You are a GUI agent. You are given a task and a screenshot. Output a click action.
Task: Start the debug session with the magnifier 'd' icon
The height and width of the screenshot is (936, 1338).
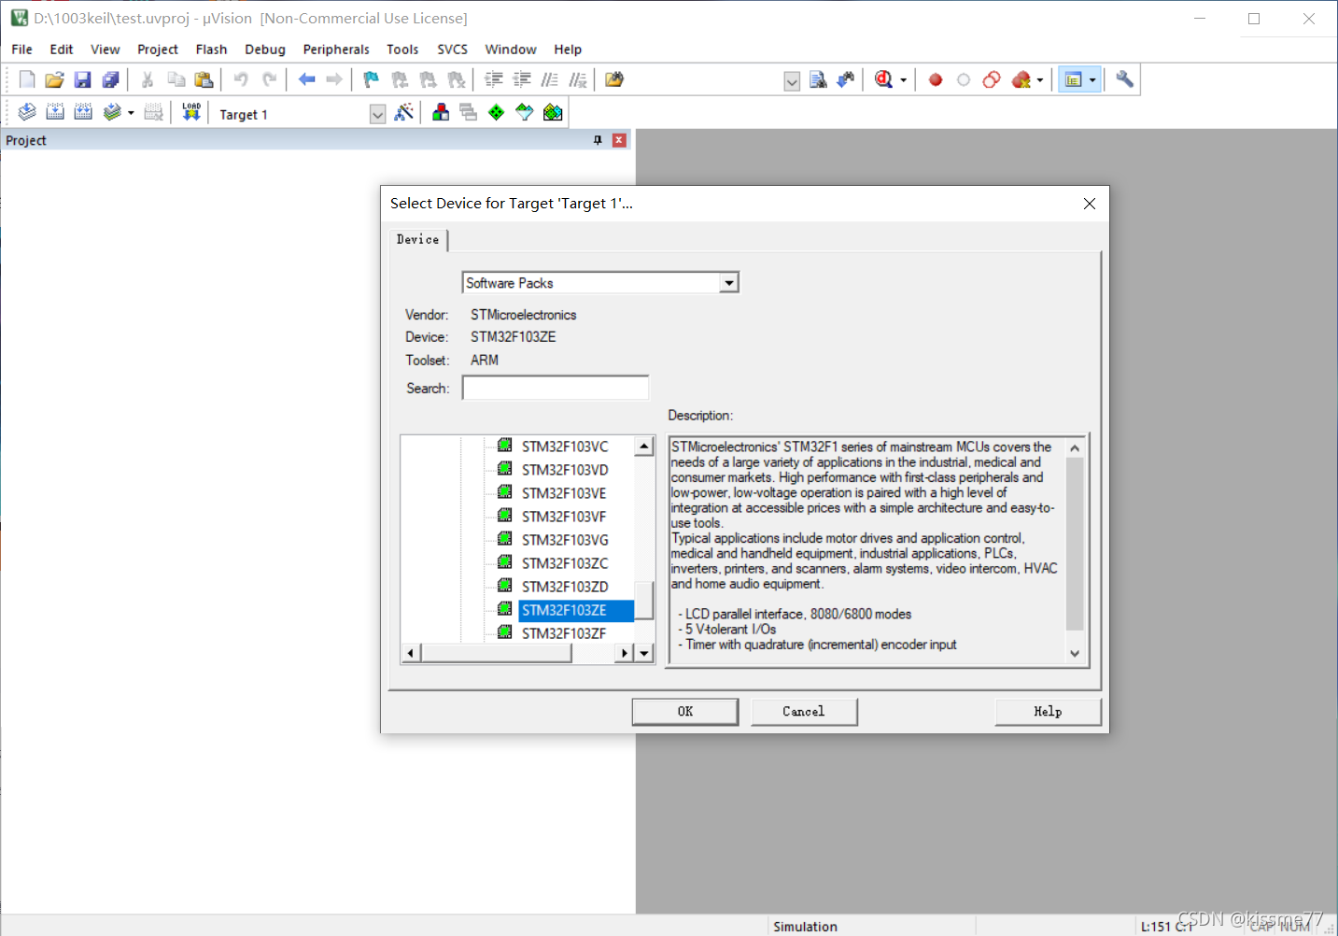click(x=883, y=79)
